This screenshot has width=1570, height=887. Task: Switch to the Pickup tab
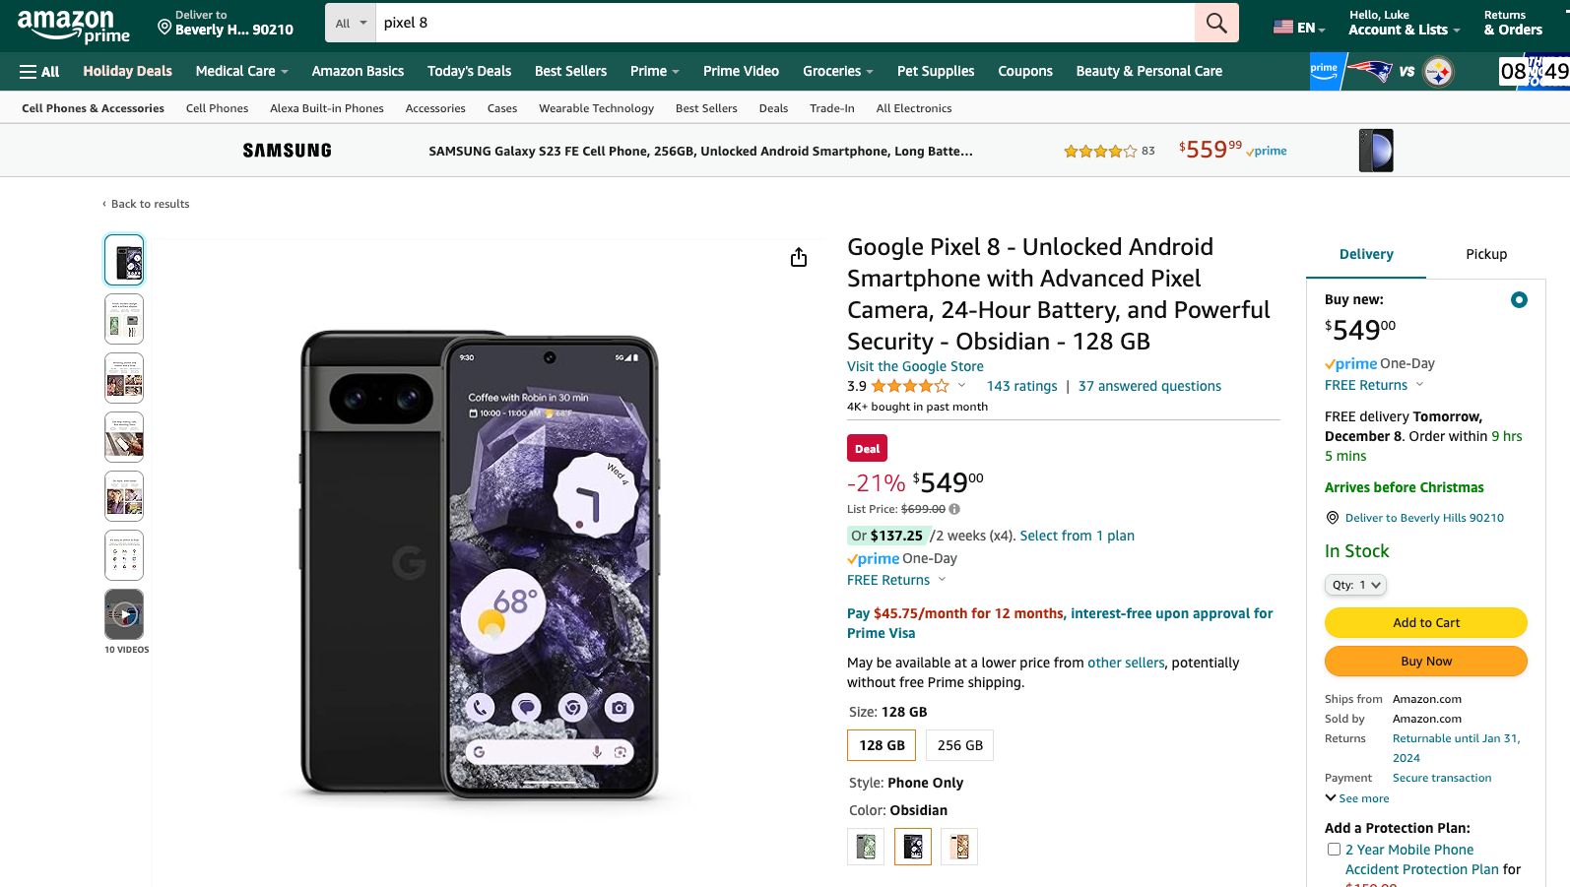pyautogui.click(x=1485, y=254)
